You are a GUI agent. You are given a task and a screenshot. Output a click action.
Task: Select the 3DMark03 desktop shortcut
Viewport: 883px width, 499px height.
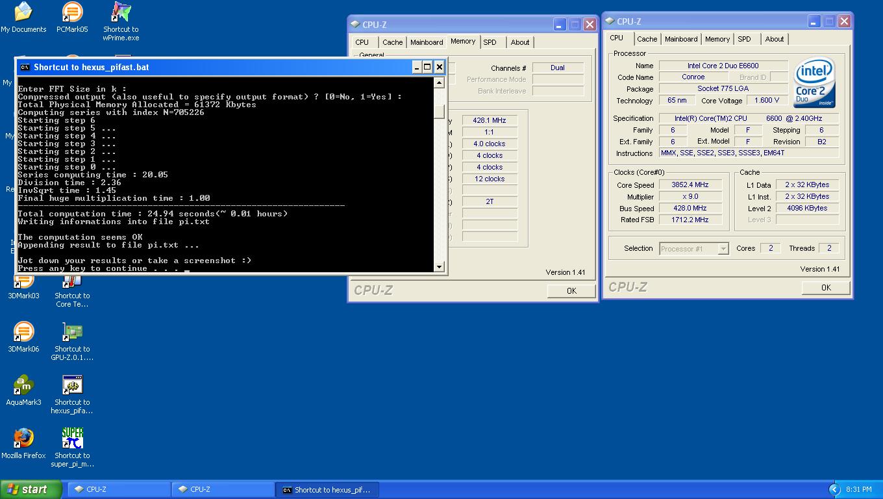coord(23,286)
